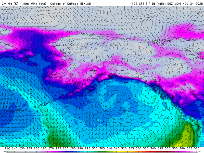Click the 255 color scale label
204x153 pixels.
tap(29, 148)
